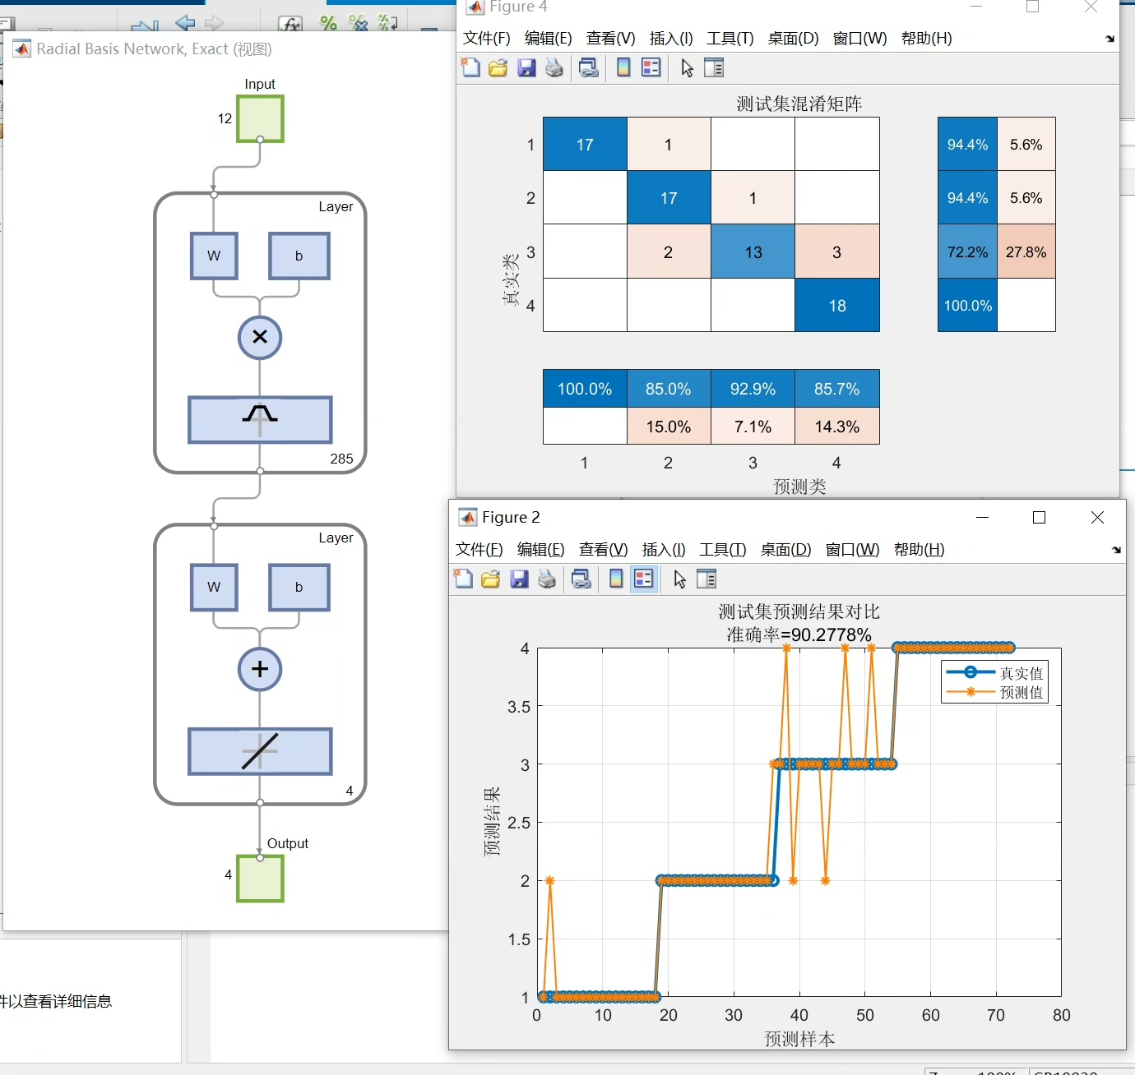Open 文件(F) menu in Figure 2
The height and width of the screenshot is (1075, 1135).
pos(479,550)
